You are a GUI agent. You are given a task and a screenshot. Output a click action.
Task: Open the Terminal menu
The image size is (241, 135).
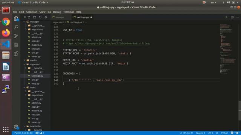point(69,12)
